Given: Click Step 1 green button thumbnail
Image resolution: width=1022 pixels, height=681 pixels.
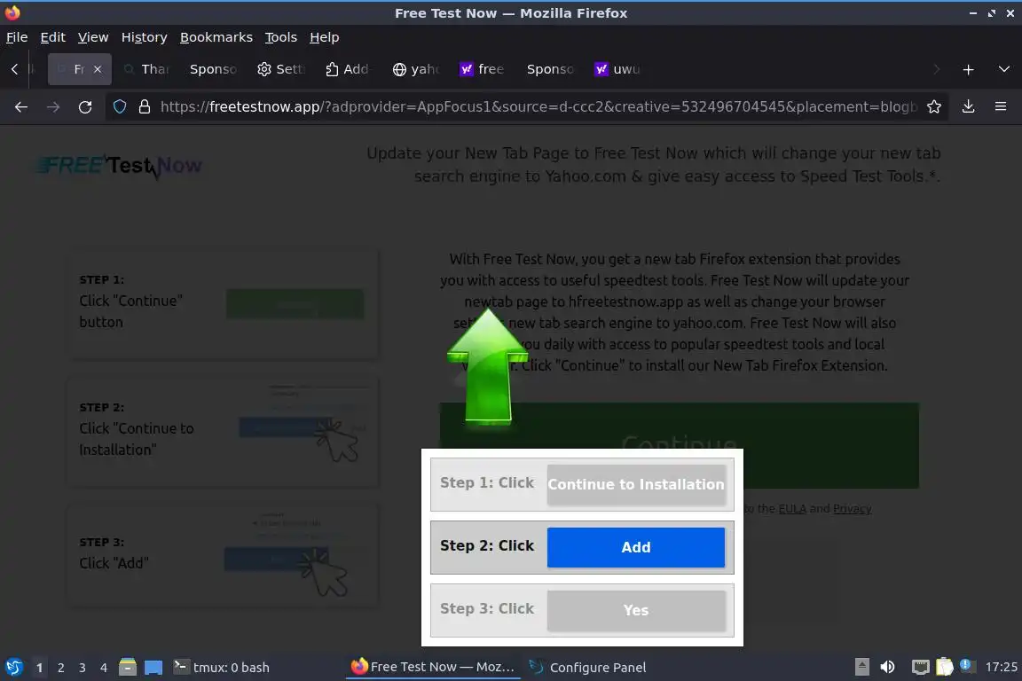Looking at the screenshot, I should click(295, 303).
